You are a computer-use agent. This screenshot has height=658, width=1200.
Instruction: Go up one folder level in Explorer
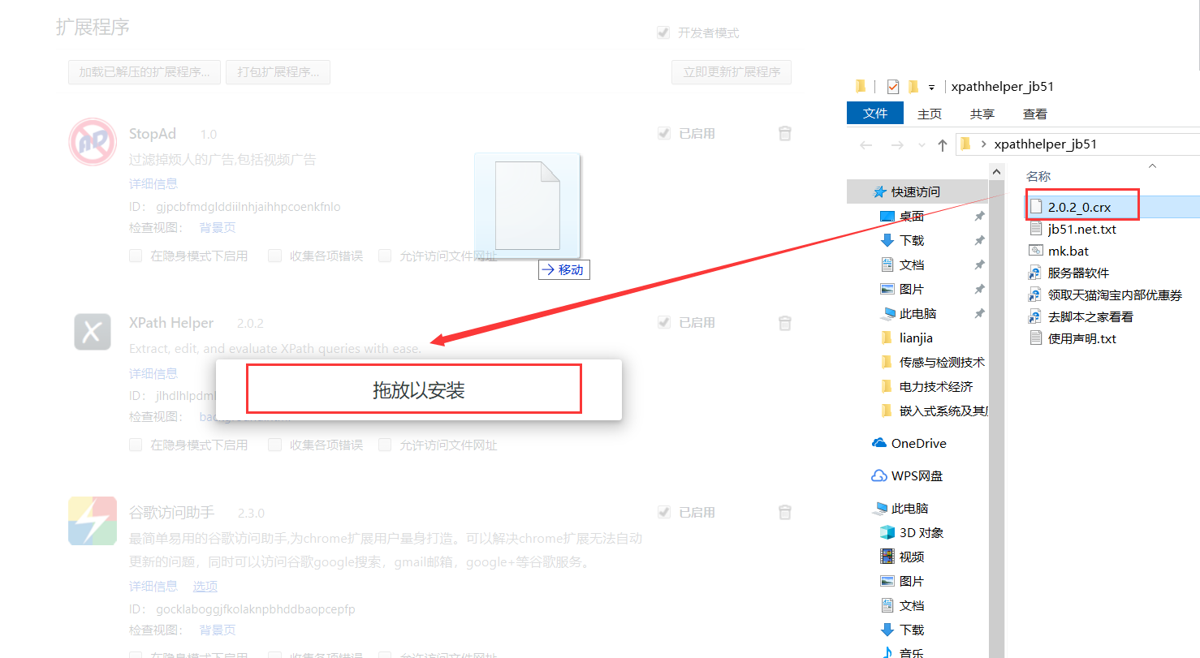942,145
